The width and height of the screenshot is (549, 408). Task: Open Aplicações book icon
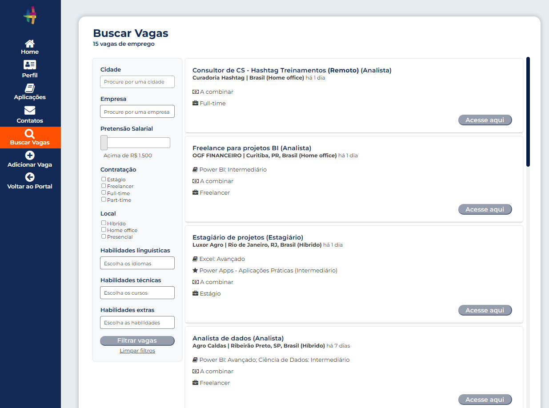coord(30,88)
